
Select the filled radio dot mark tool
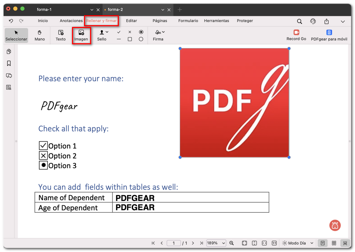(x=141, y=32)
